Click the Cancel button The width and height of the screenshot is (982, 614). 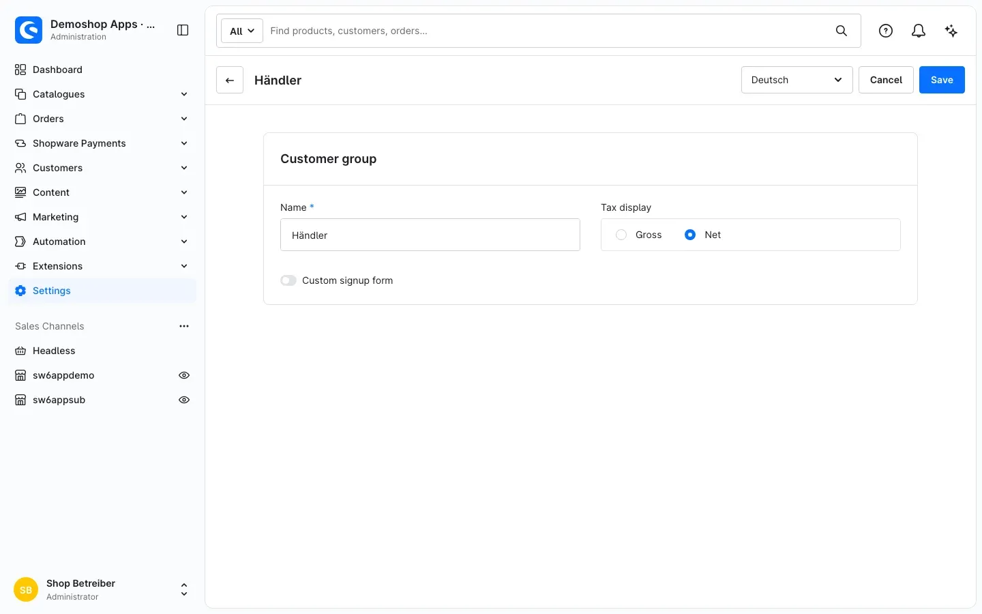point(886,80)
